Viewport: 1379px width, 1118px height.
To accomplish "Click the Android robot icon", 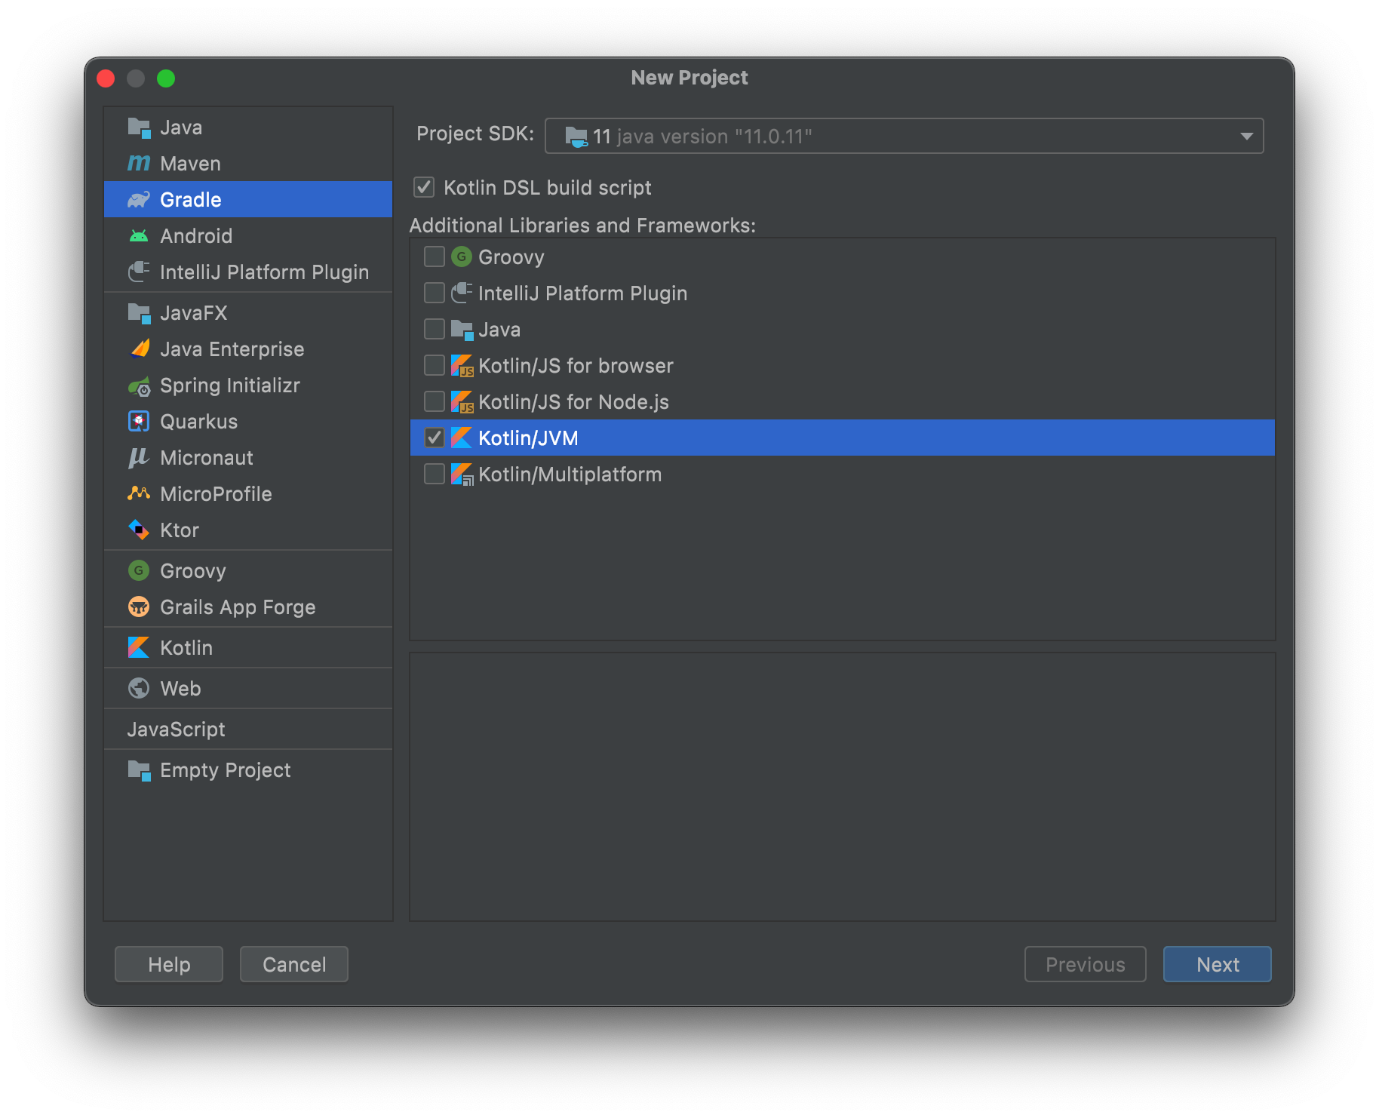I will click(x=139, y=235).
